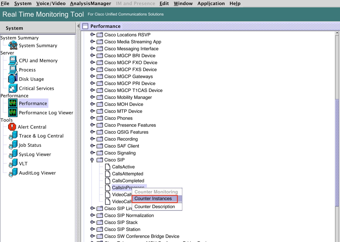Select the Cisco MTP Device row
Viewport: 340px width, 242px height.
[x=123, y=111]
